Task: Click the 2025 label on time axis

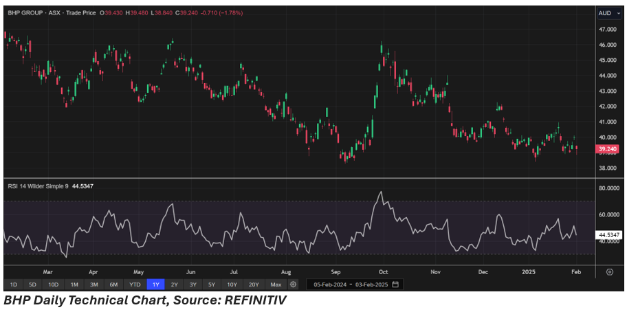Action: 529,272
